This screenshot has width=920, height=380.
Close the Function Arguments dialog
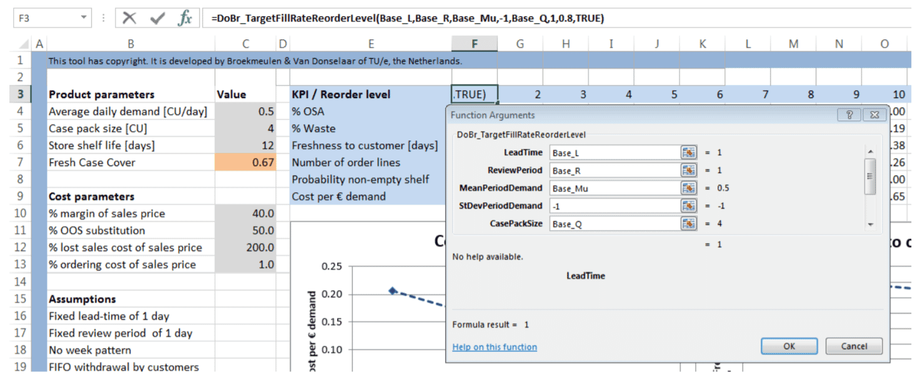pyautogui.click(x=874, y=115)
